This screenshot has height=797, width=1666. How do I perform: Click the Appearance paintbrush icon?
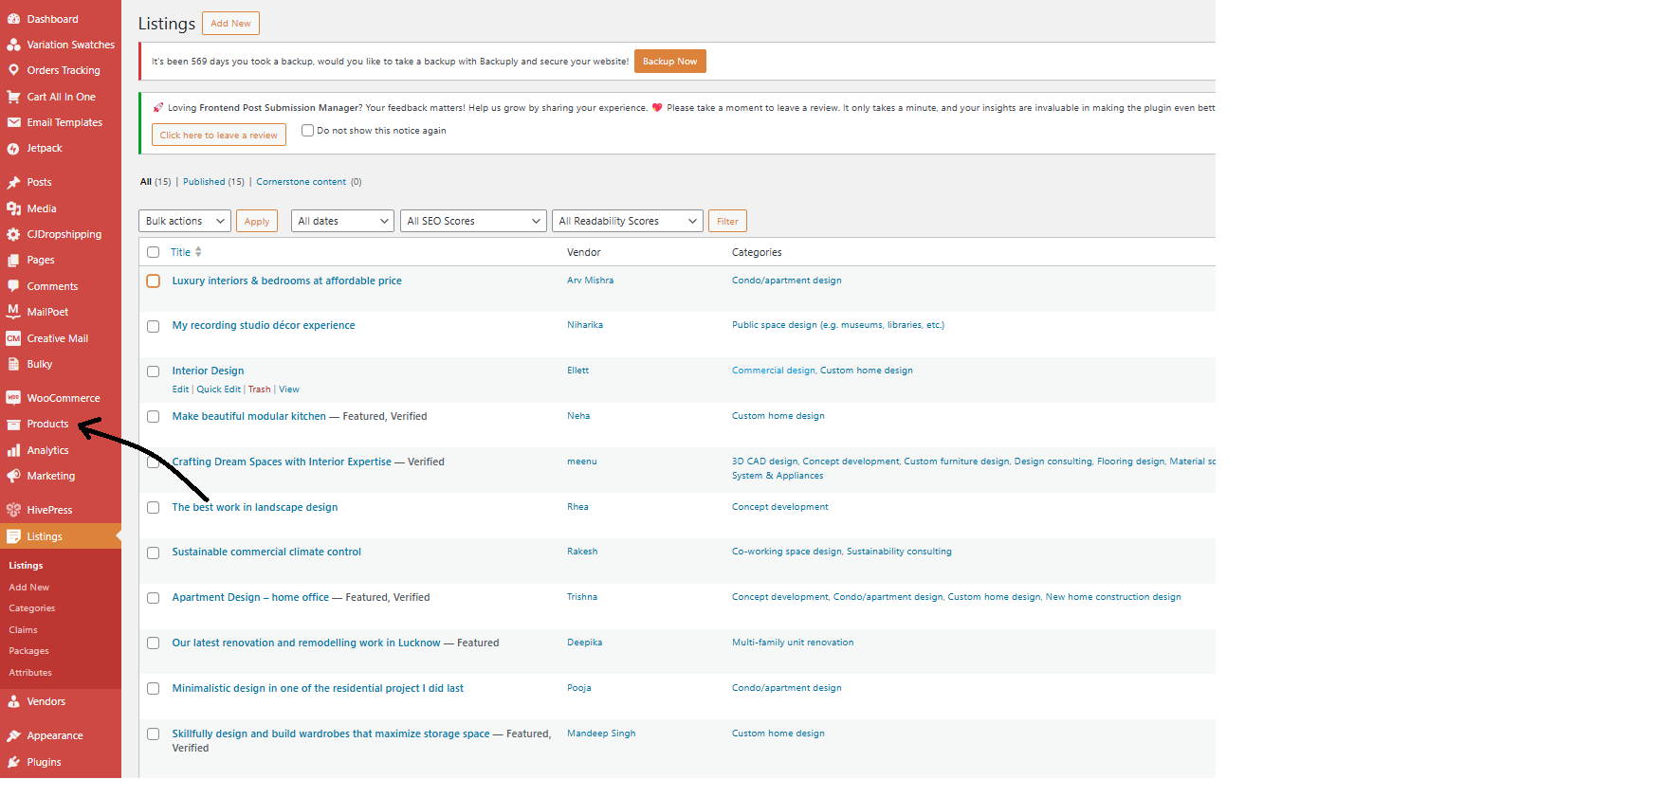[x=13, y=735]
